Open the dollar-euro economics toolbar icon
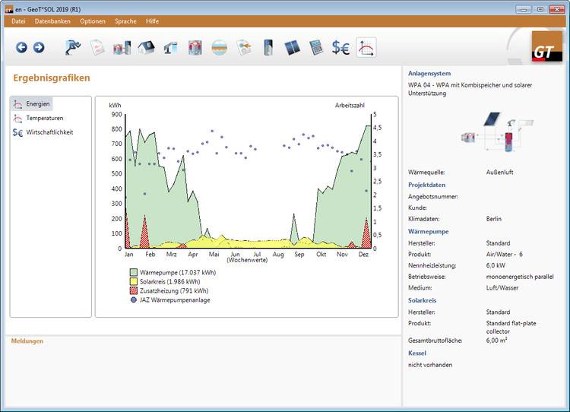 (x=340, y=48)
